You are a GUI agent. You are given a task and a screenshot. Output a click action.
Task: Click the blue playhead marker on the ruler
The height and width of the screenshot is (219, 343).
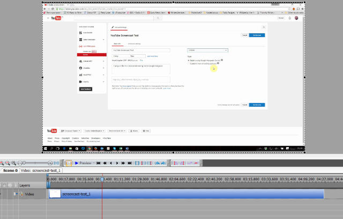pos(102,179)
